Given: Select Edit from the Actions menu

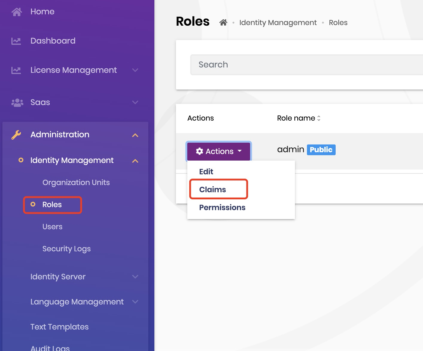Looking at the screenshot, I should pyautogui.click(x=206, y=171).
